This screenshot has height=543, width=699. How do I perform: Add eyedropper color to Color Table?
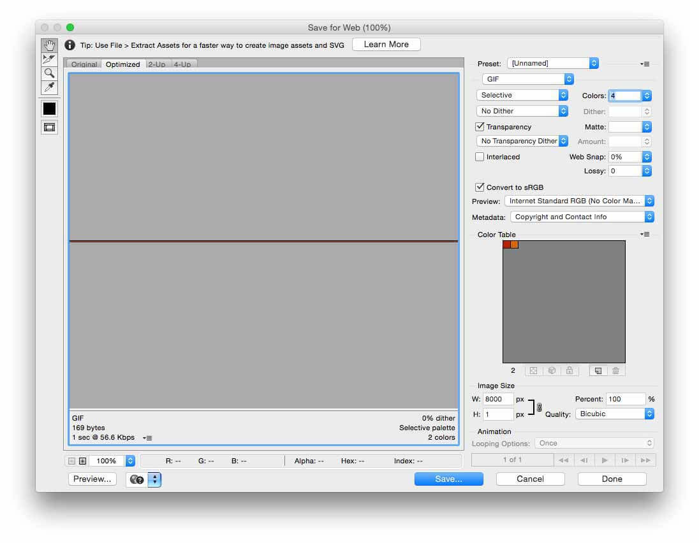pos(598,371)
